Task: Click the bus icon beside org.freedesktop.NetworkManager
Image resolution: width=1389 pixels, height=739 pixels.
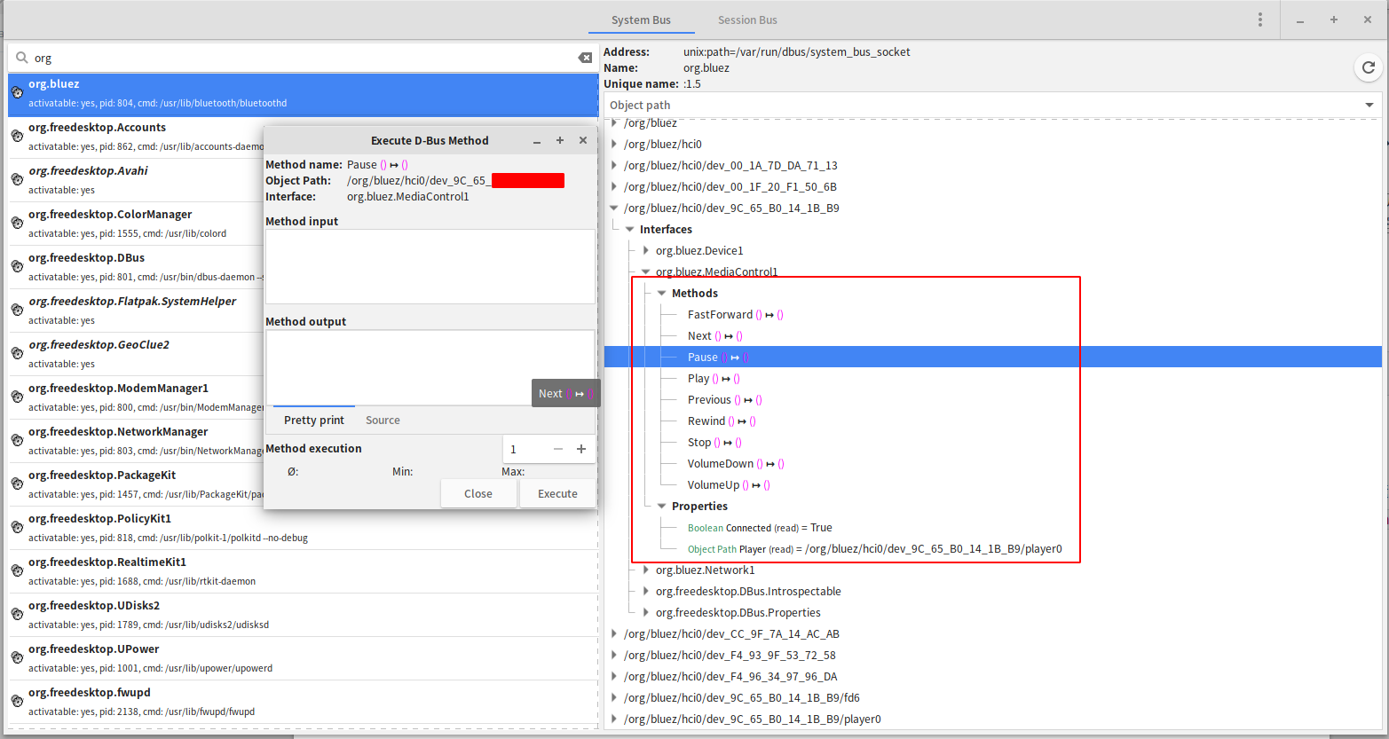Action: coord(17,440)
